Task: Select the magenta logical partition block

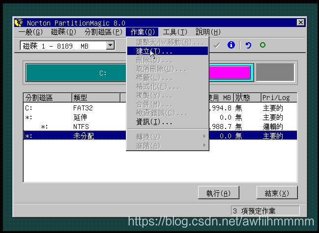Action: (x=230, y=73)
